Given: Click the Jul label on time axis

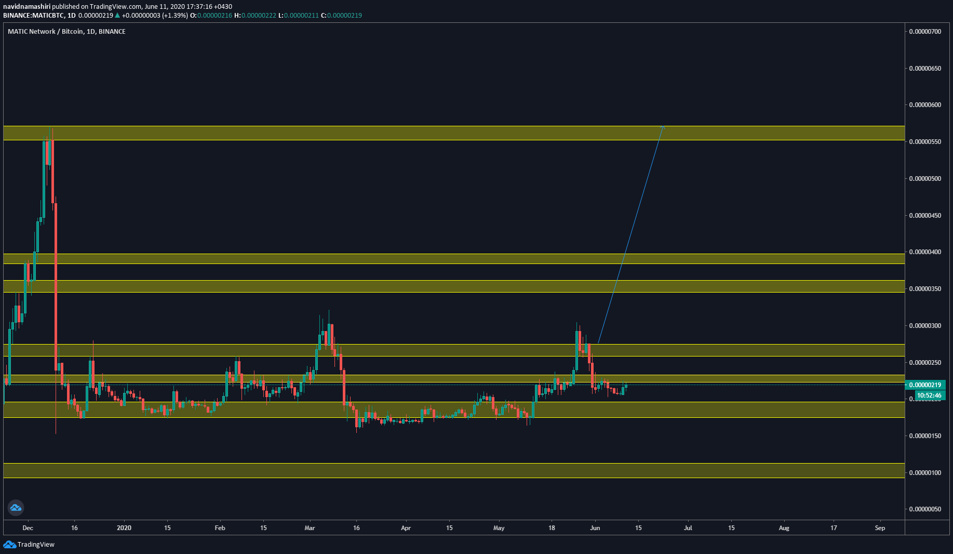Looking at the screenshot, I should tap(688, 528).
